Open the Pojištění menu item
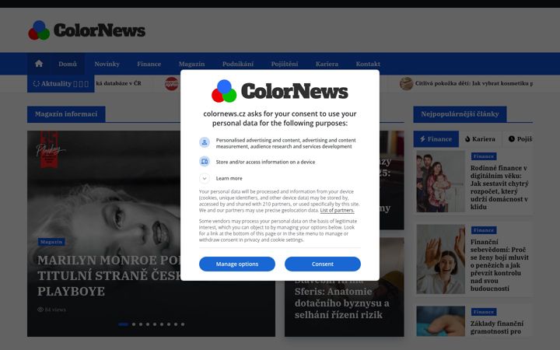The height and width of the screenshot is (350, 560). click(285, 64)
